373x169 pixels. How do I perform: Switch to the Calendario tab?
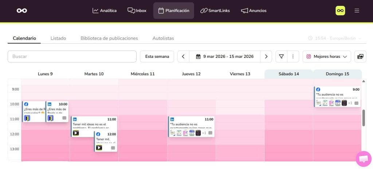pyautogui.click(x=24, y=38)
